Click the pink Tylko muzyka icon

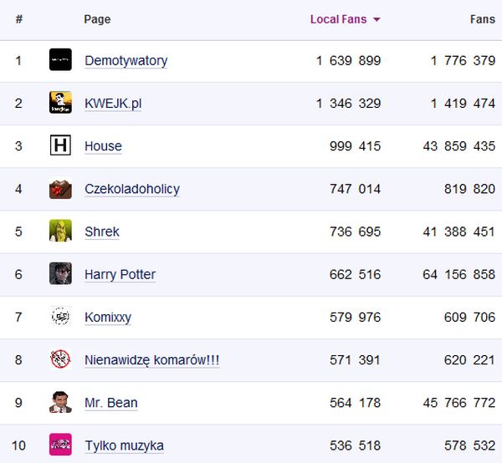(x=60, y=445)
